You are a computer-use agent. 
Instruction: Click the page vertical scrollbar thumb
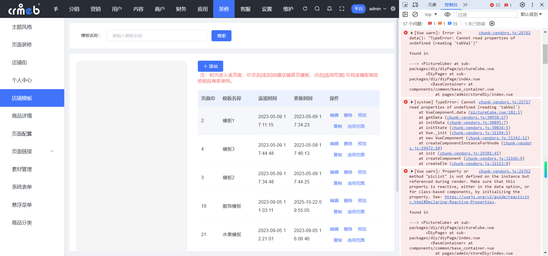click(397, 105)
